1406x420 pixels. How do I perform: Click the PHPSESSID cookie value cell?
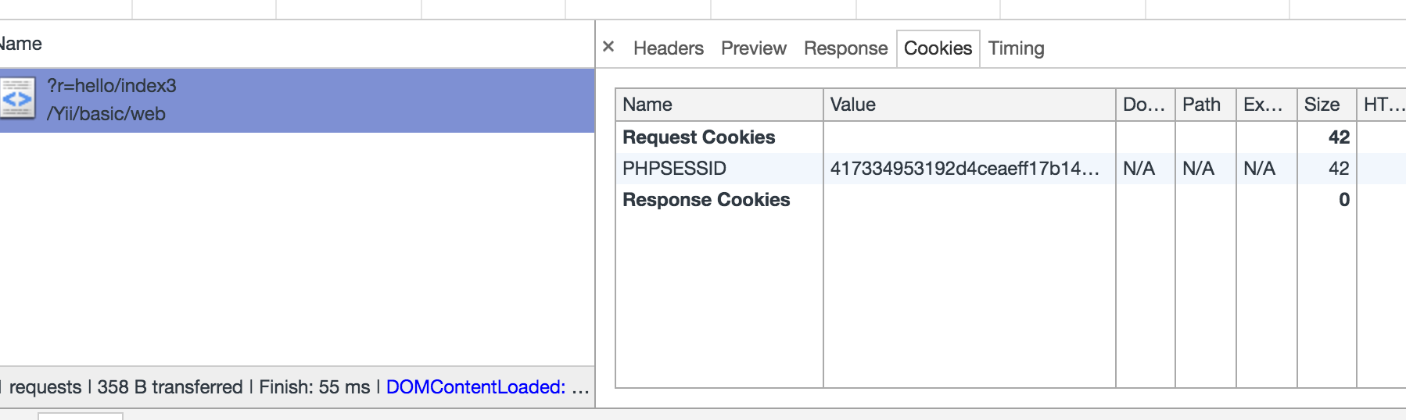pos(970,169)
